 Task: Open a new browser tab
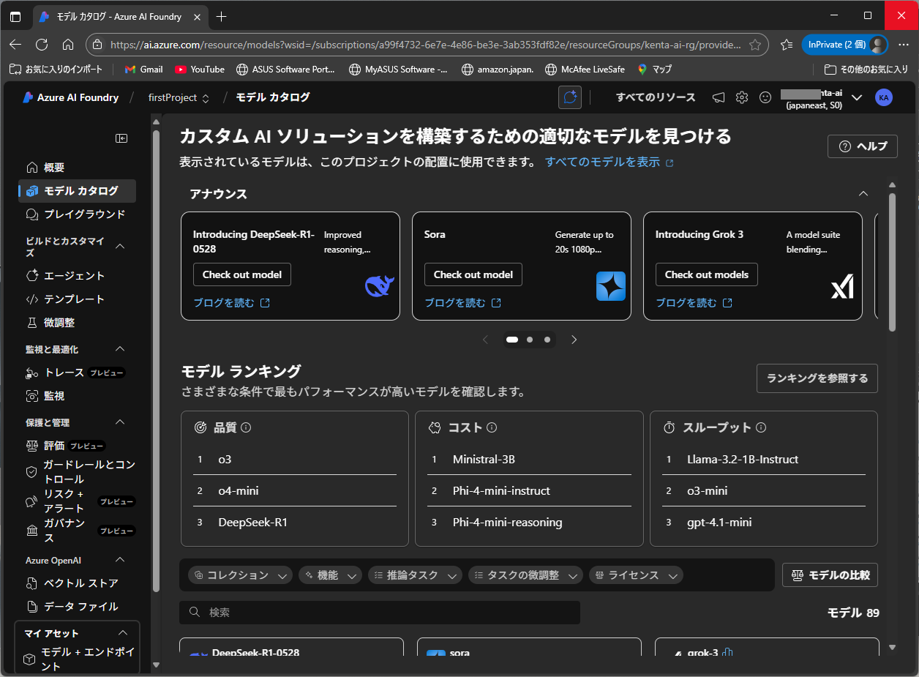click(x=222, y=16)
